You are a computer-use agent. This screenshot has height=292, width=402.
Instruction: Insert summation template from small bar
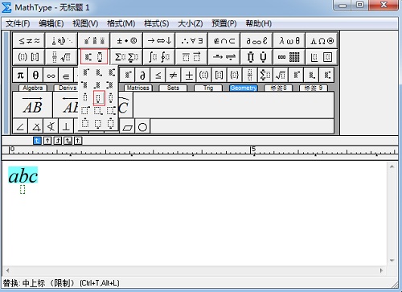[265, 76]
